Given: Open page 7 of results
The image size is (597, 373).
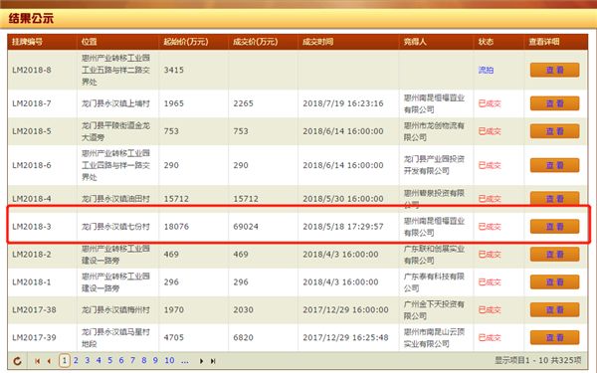Looking at the screenshot, I should pos(133,360).
